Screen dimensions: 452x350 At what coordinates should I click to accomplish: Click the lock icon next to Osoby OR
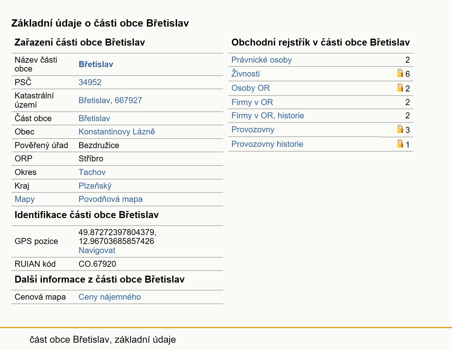[x=400, y=88]
